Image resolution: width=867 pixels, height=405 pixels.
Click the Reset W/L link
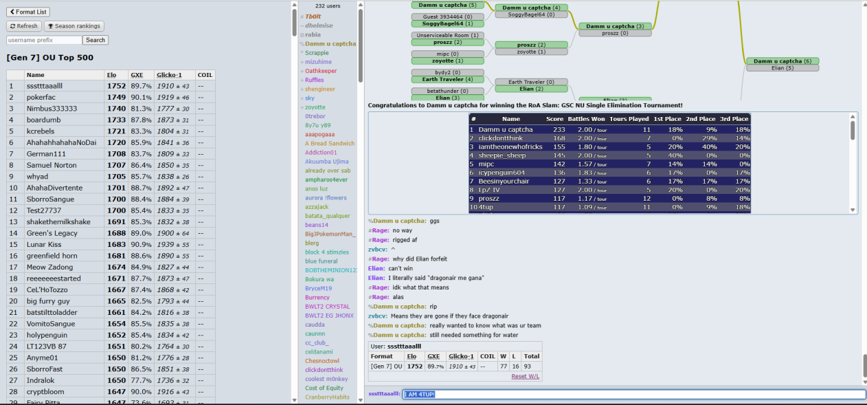point(526,376)
